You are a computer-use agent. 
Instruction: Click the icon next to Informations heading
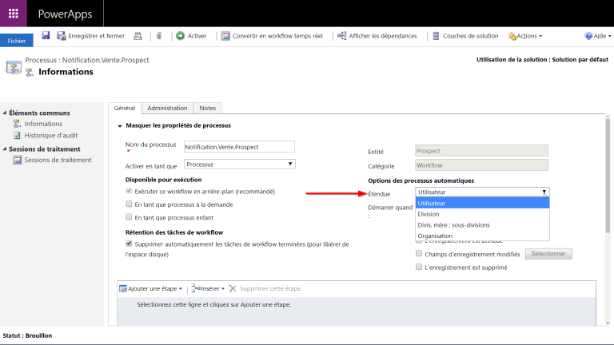[x=30, y=73]
